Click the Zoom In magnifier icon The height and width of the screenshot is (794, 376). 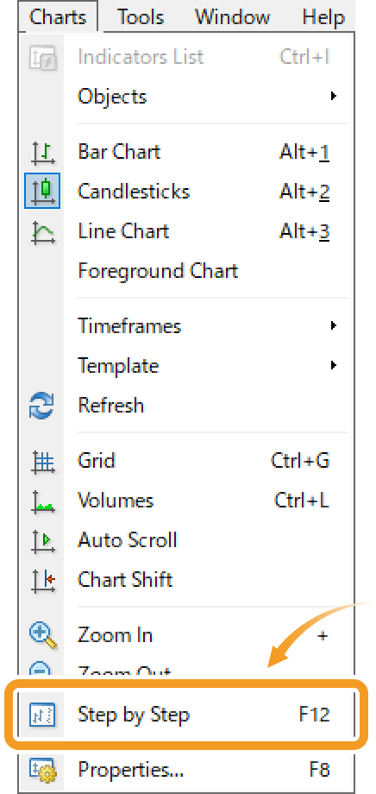tap(42, 636)
